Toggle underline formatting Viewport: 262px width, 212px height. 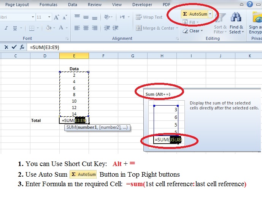(15, 28)
